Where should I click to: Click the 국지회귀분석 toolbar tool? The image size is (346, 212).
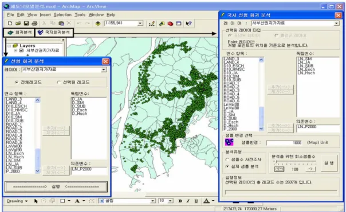(54, 33)
